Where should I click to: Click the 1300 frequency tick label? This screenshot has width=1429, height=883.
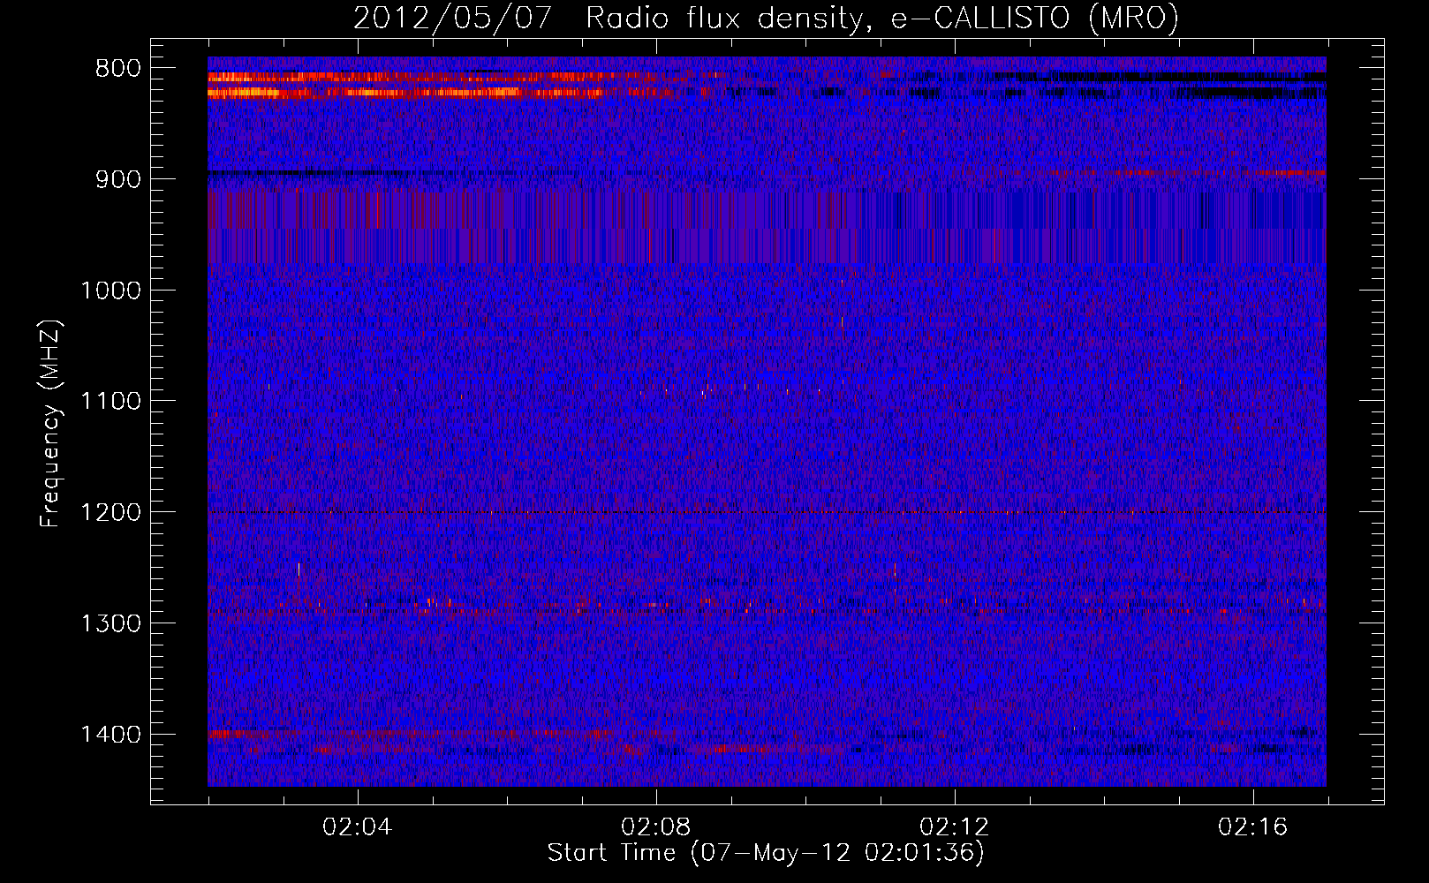(110, 623)
